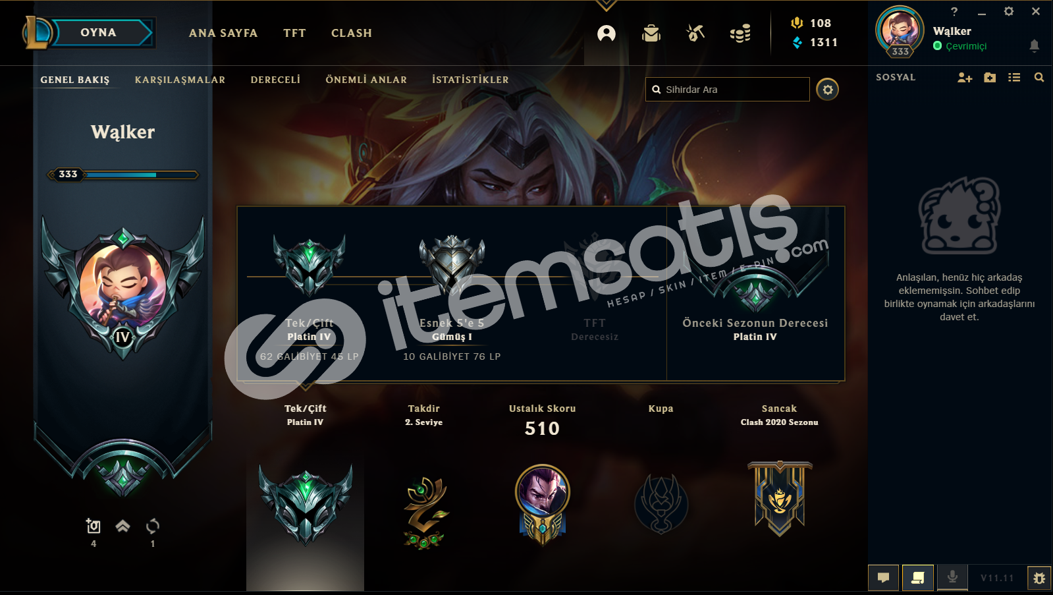Open profile settings gear beside search
The height and width of the screenshot is (595, 1053).
point(828,89)
